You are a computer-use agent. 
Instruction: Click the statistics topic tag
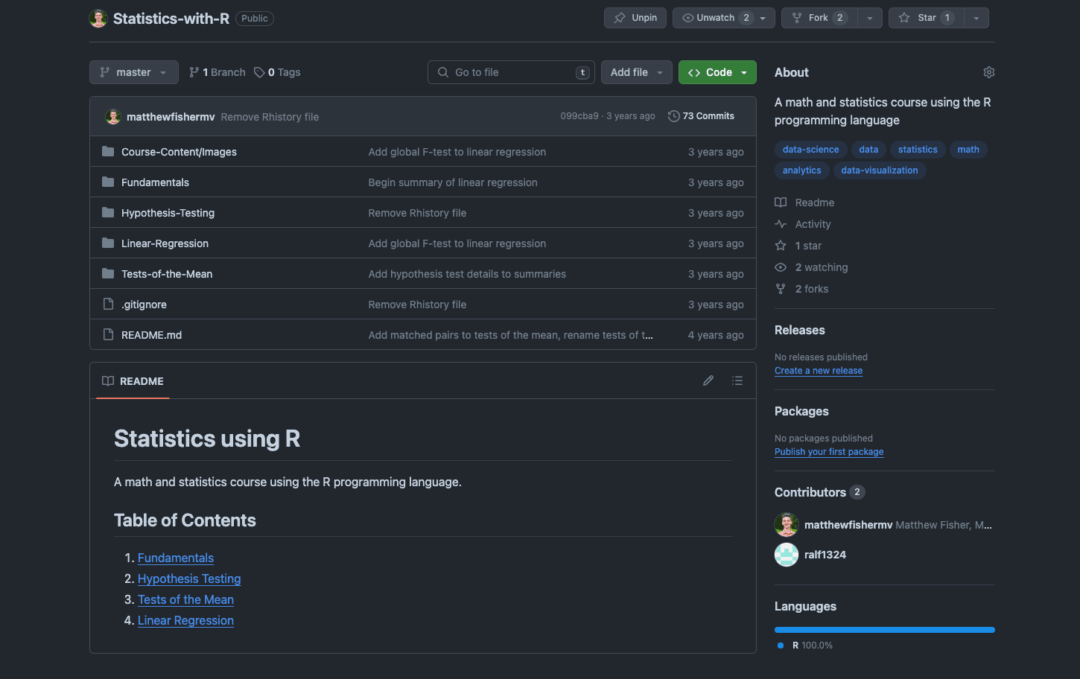tap(918, 150)
